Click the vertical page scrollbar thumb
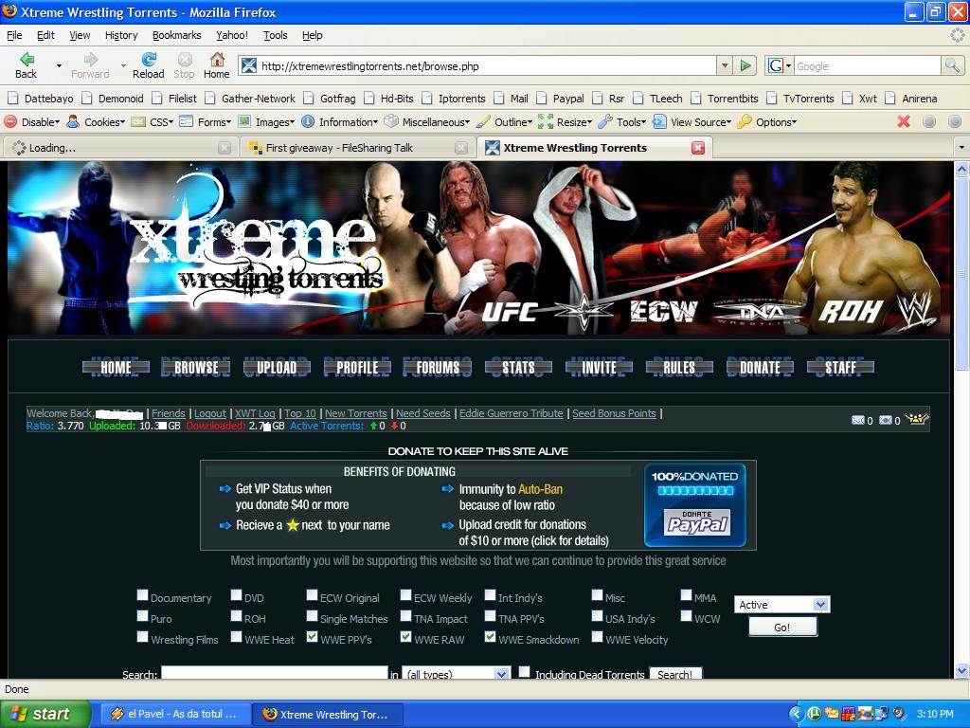This screenshot has height=728, width=970. point(961,274)
